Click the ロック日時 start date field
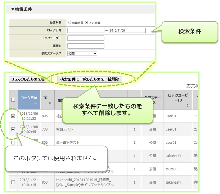 pyautogui.click(x=86, y=30)
